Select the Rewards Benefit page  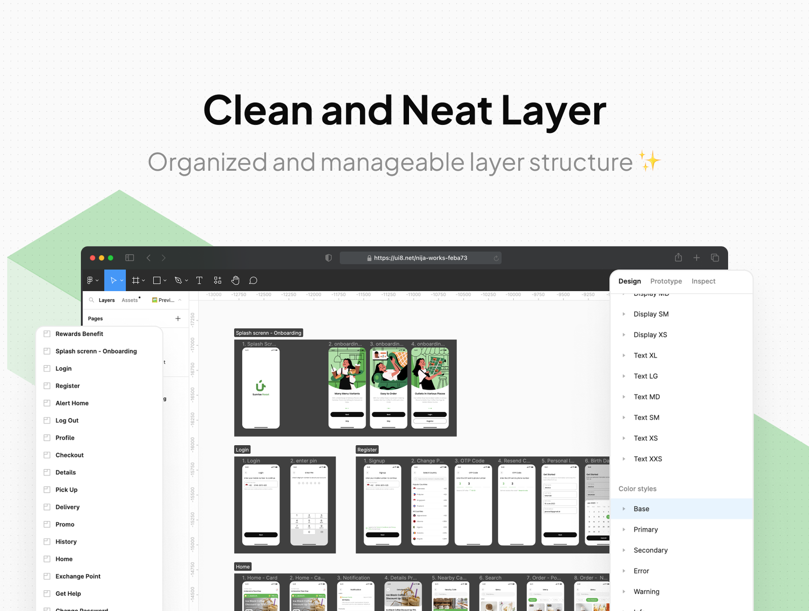click(79, 334)
